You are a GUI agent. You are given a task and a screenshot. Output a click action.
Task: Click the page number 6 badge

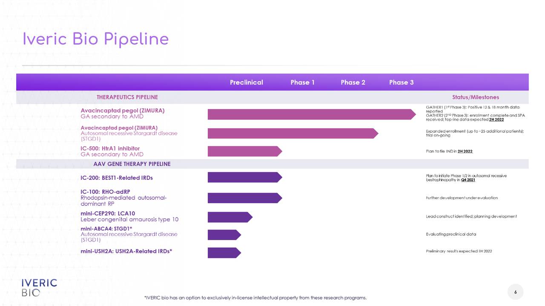515,292
